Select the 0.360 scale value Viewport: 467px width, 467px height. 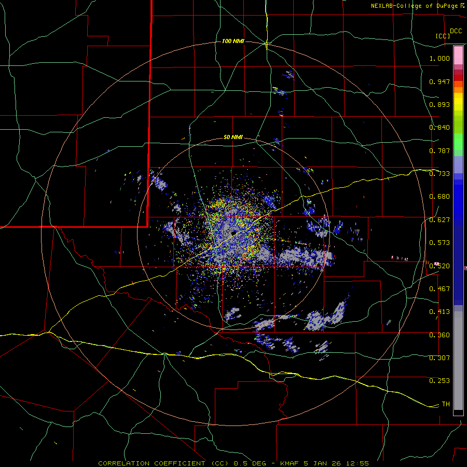coord(439,335)
